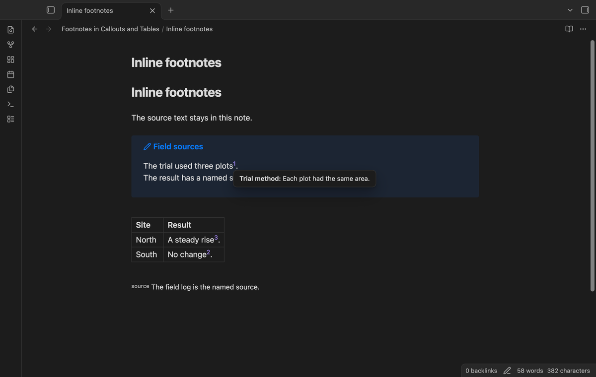Toggle the left sidebar icon
The width and height of the screenshot is (596, 377).
50,10
